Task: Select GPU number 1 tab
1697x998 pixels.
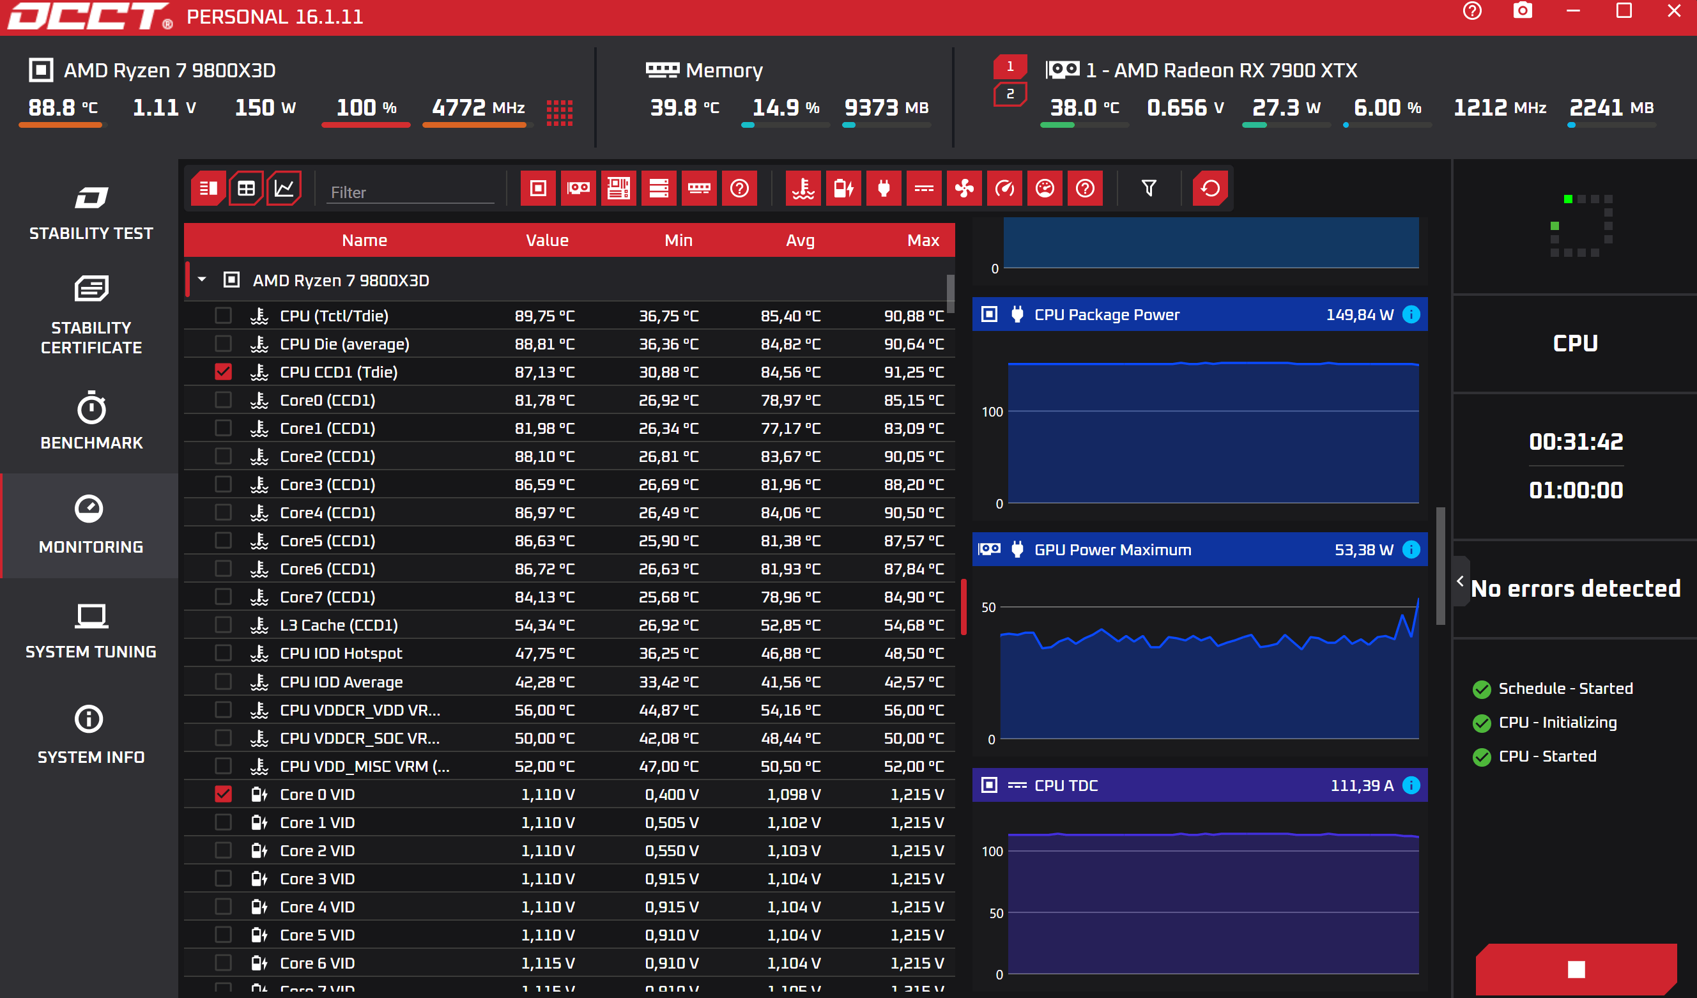Action: tap(1010, 66)
